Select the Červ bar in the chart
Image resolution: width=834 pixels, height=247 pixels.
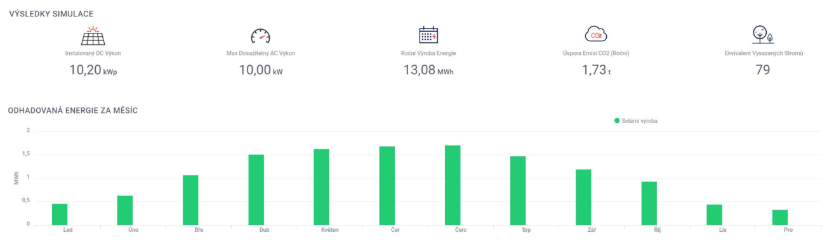(453, 185)
